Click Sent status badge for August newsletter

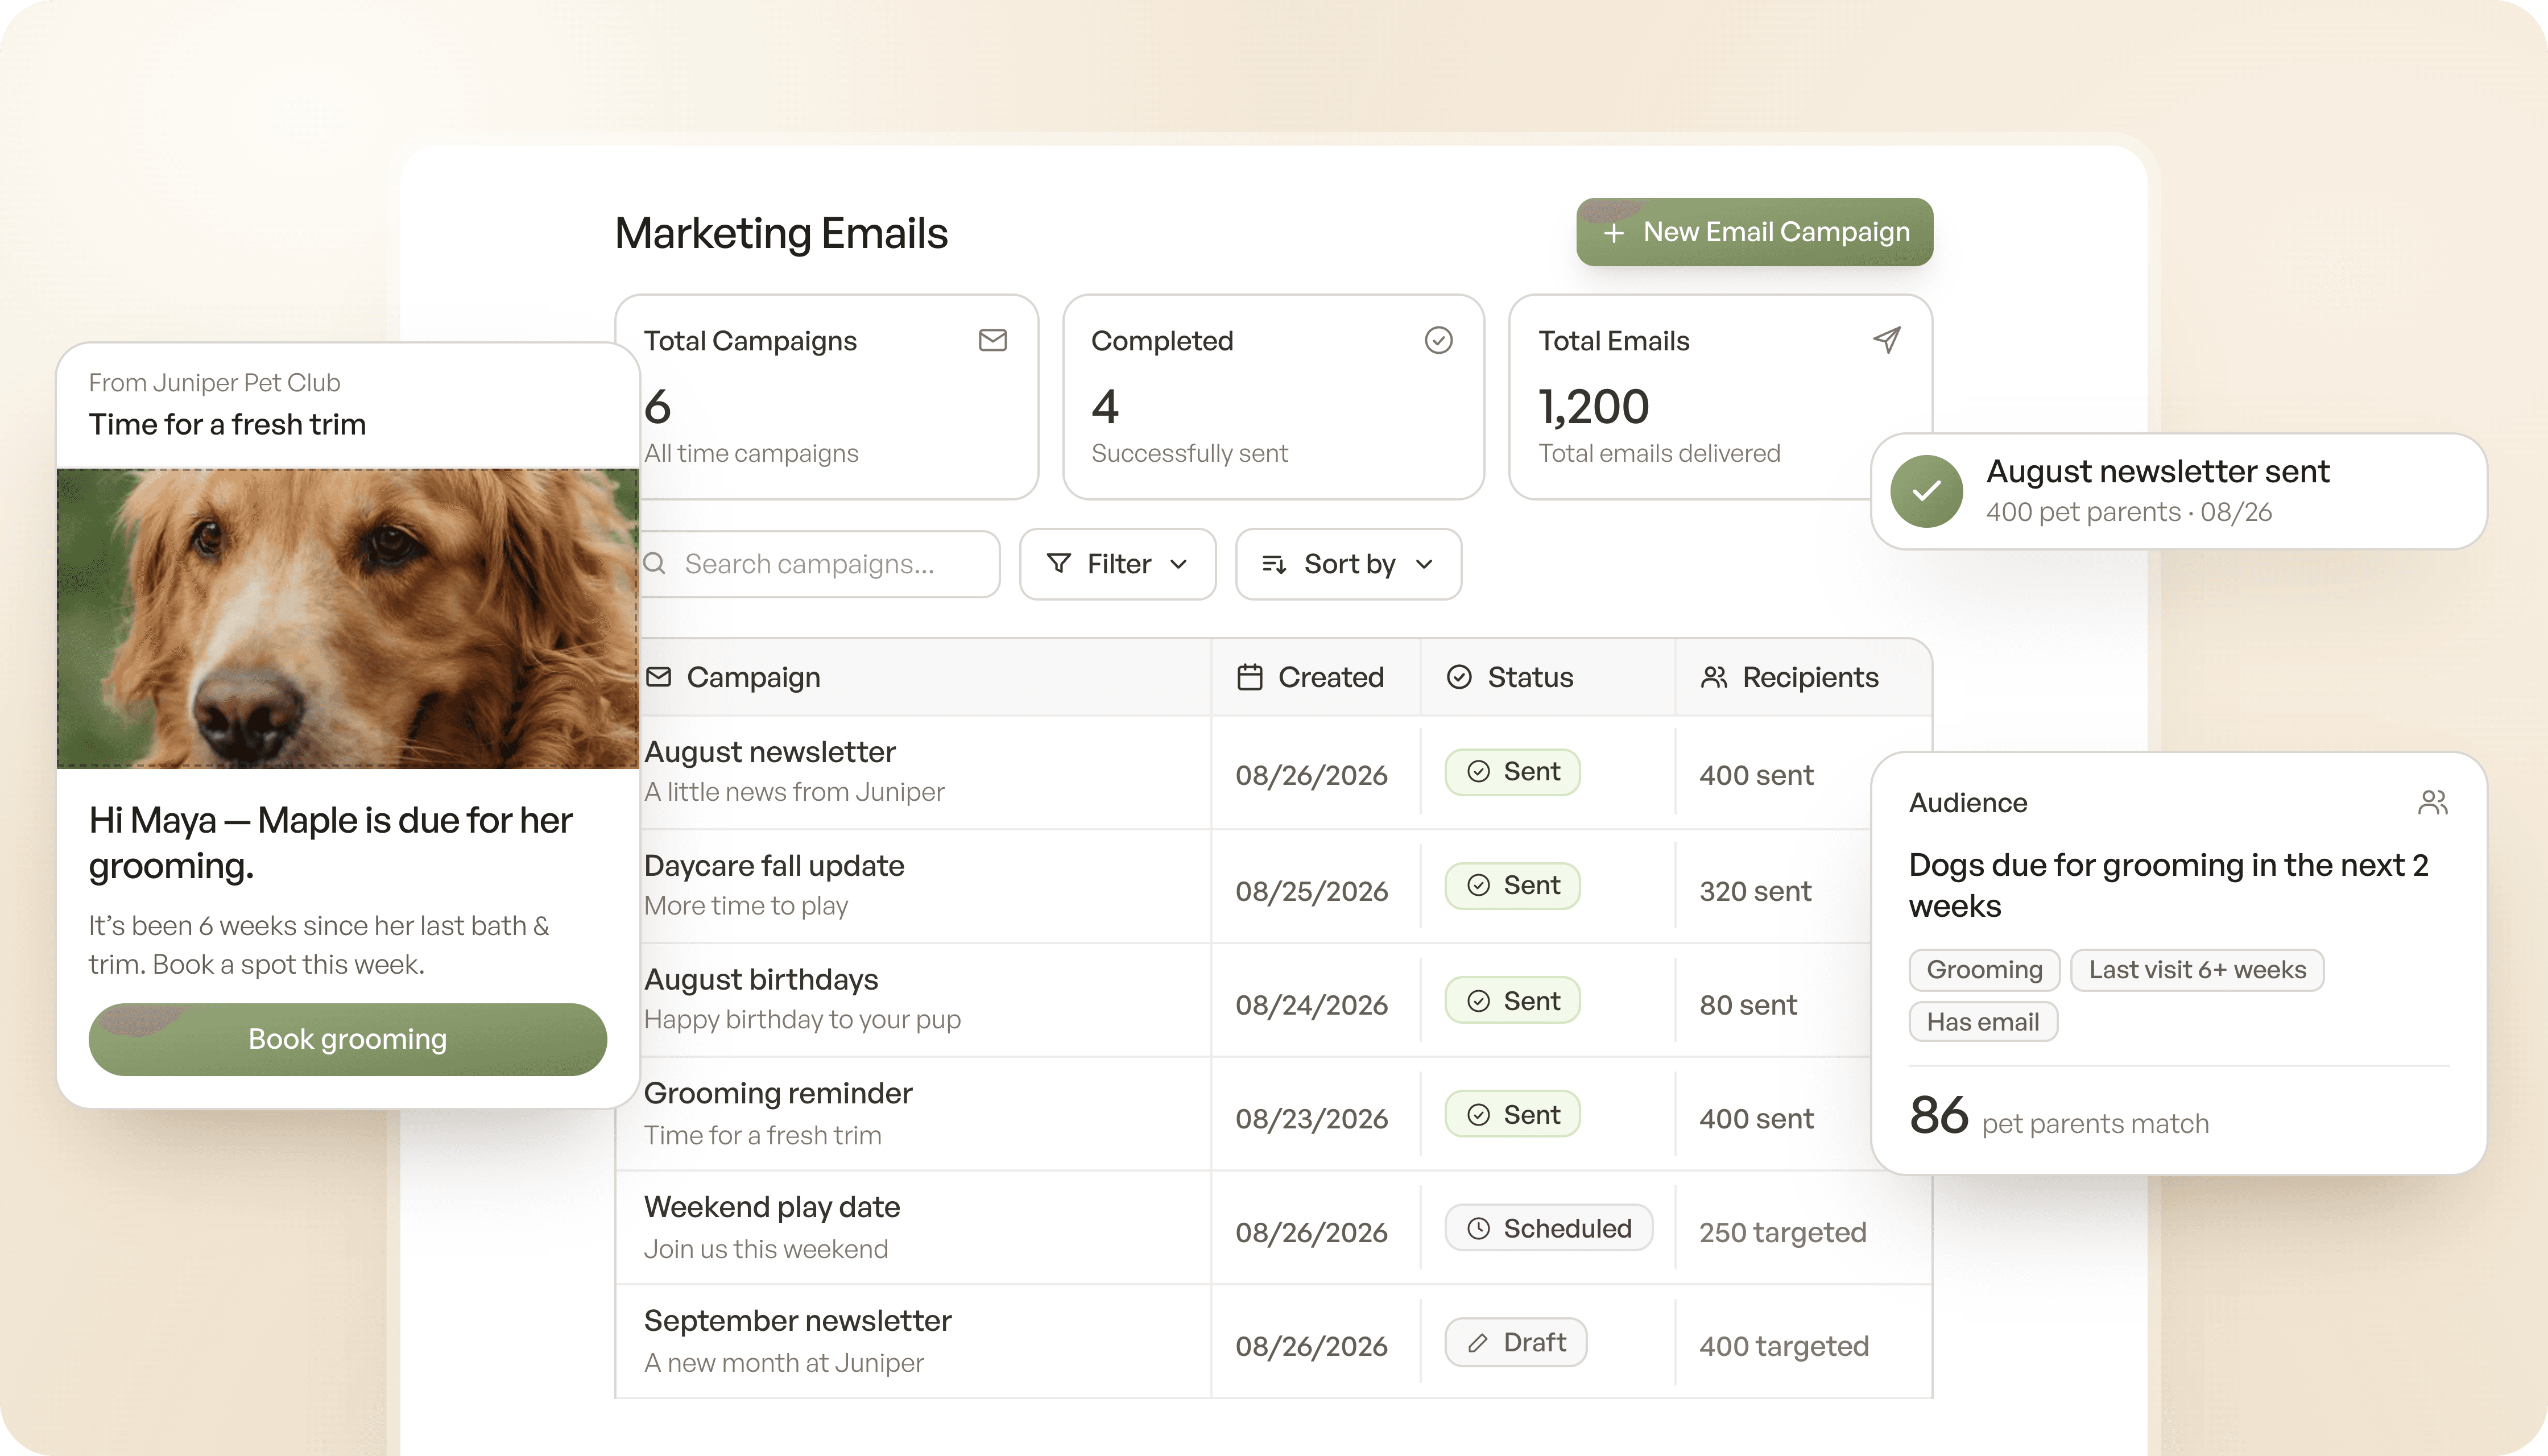click(1512, 772)
